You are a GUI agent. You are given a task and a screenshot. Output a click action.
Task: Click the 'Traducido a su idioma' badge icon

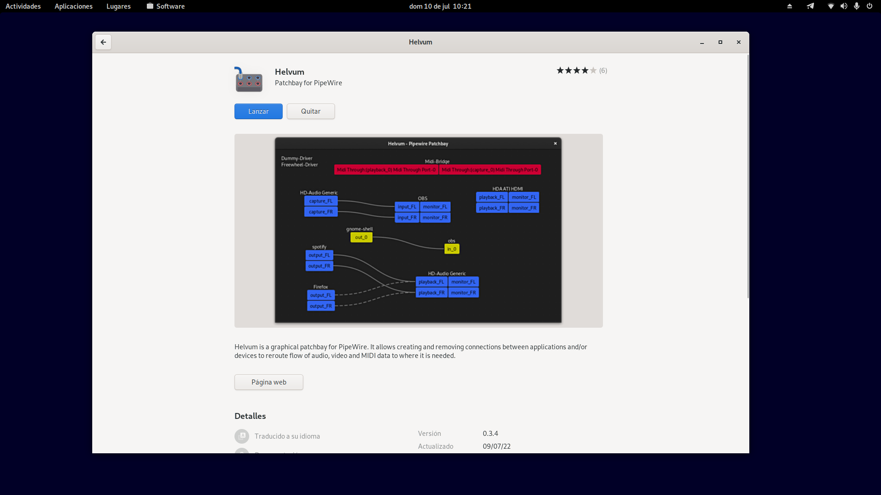pyautogui.click(x=242, y=436)
